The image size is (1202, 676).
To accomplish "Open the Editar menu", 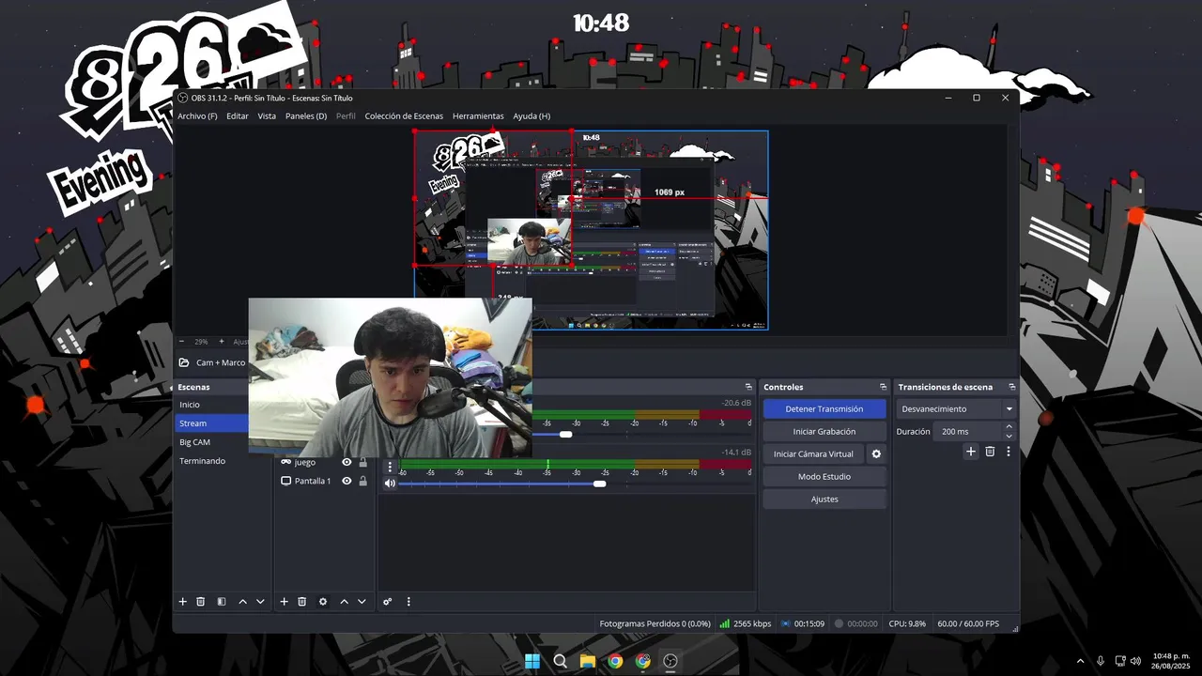I will click(x=238, y=116).
